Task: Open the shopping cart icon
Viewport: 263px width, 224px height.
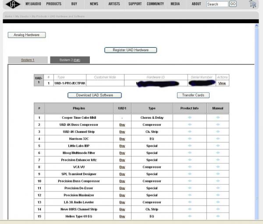Action: click(x=253, y=4)
